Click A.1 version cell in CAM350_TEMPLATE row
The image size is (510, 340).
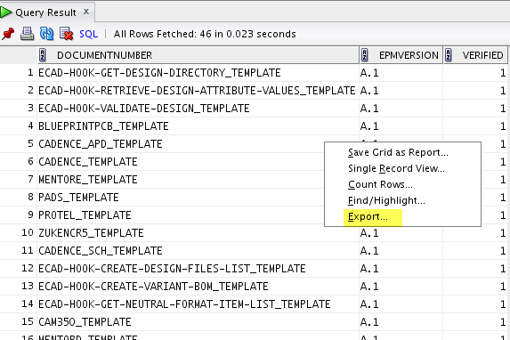click(401, 322)
